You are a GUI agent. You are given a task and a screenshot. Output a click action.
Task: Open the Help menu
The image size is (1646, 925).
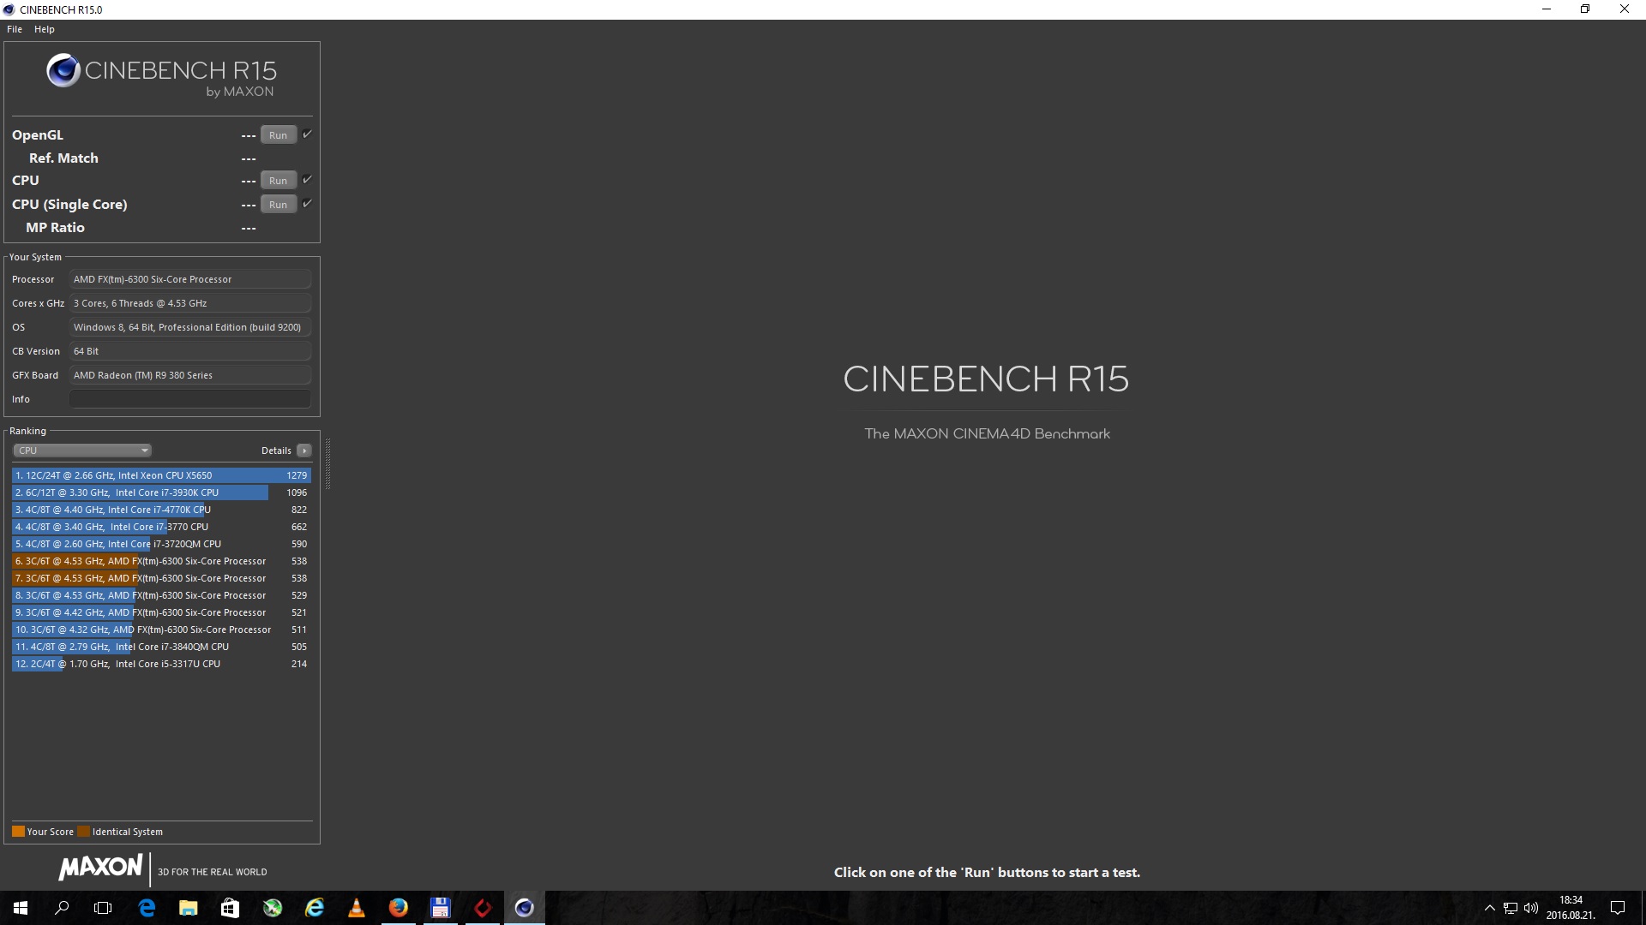45,29
